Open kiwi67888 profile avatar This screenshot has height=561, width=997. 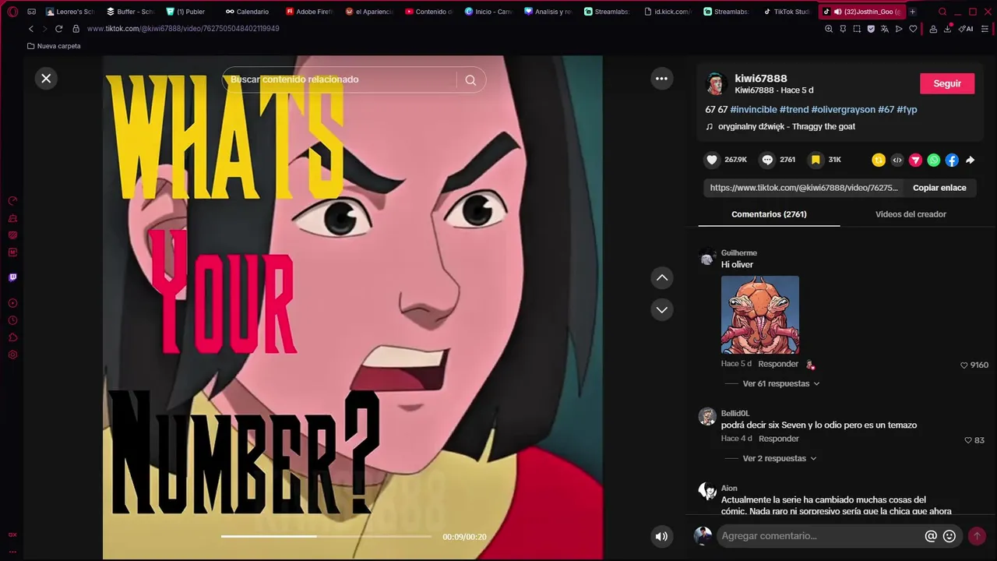pyautogui.click(x=716, y=83)
